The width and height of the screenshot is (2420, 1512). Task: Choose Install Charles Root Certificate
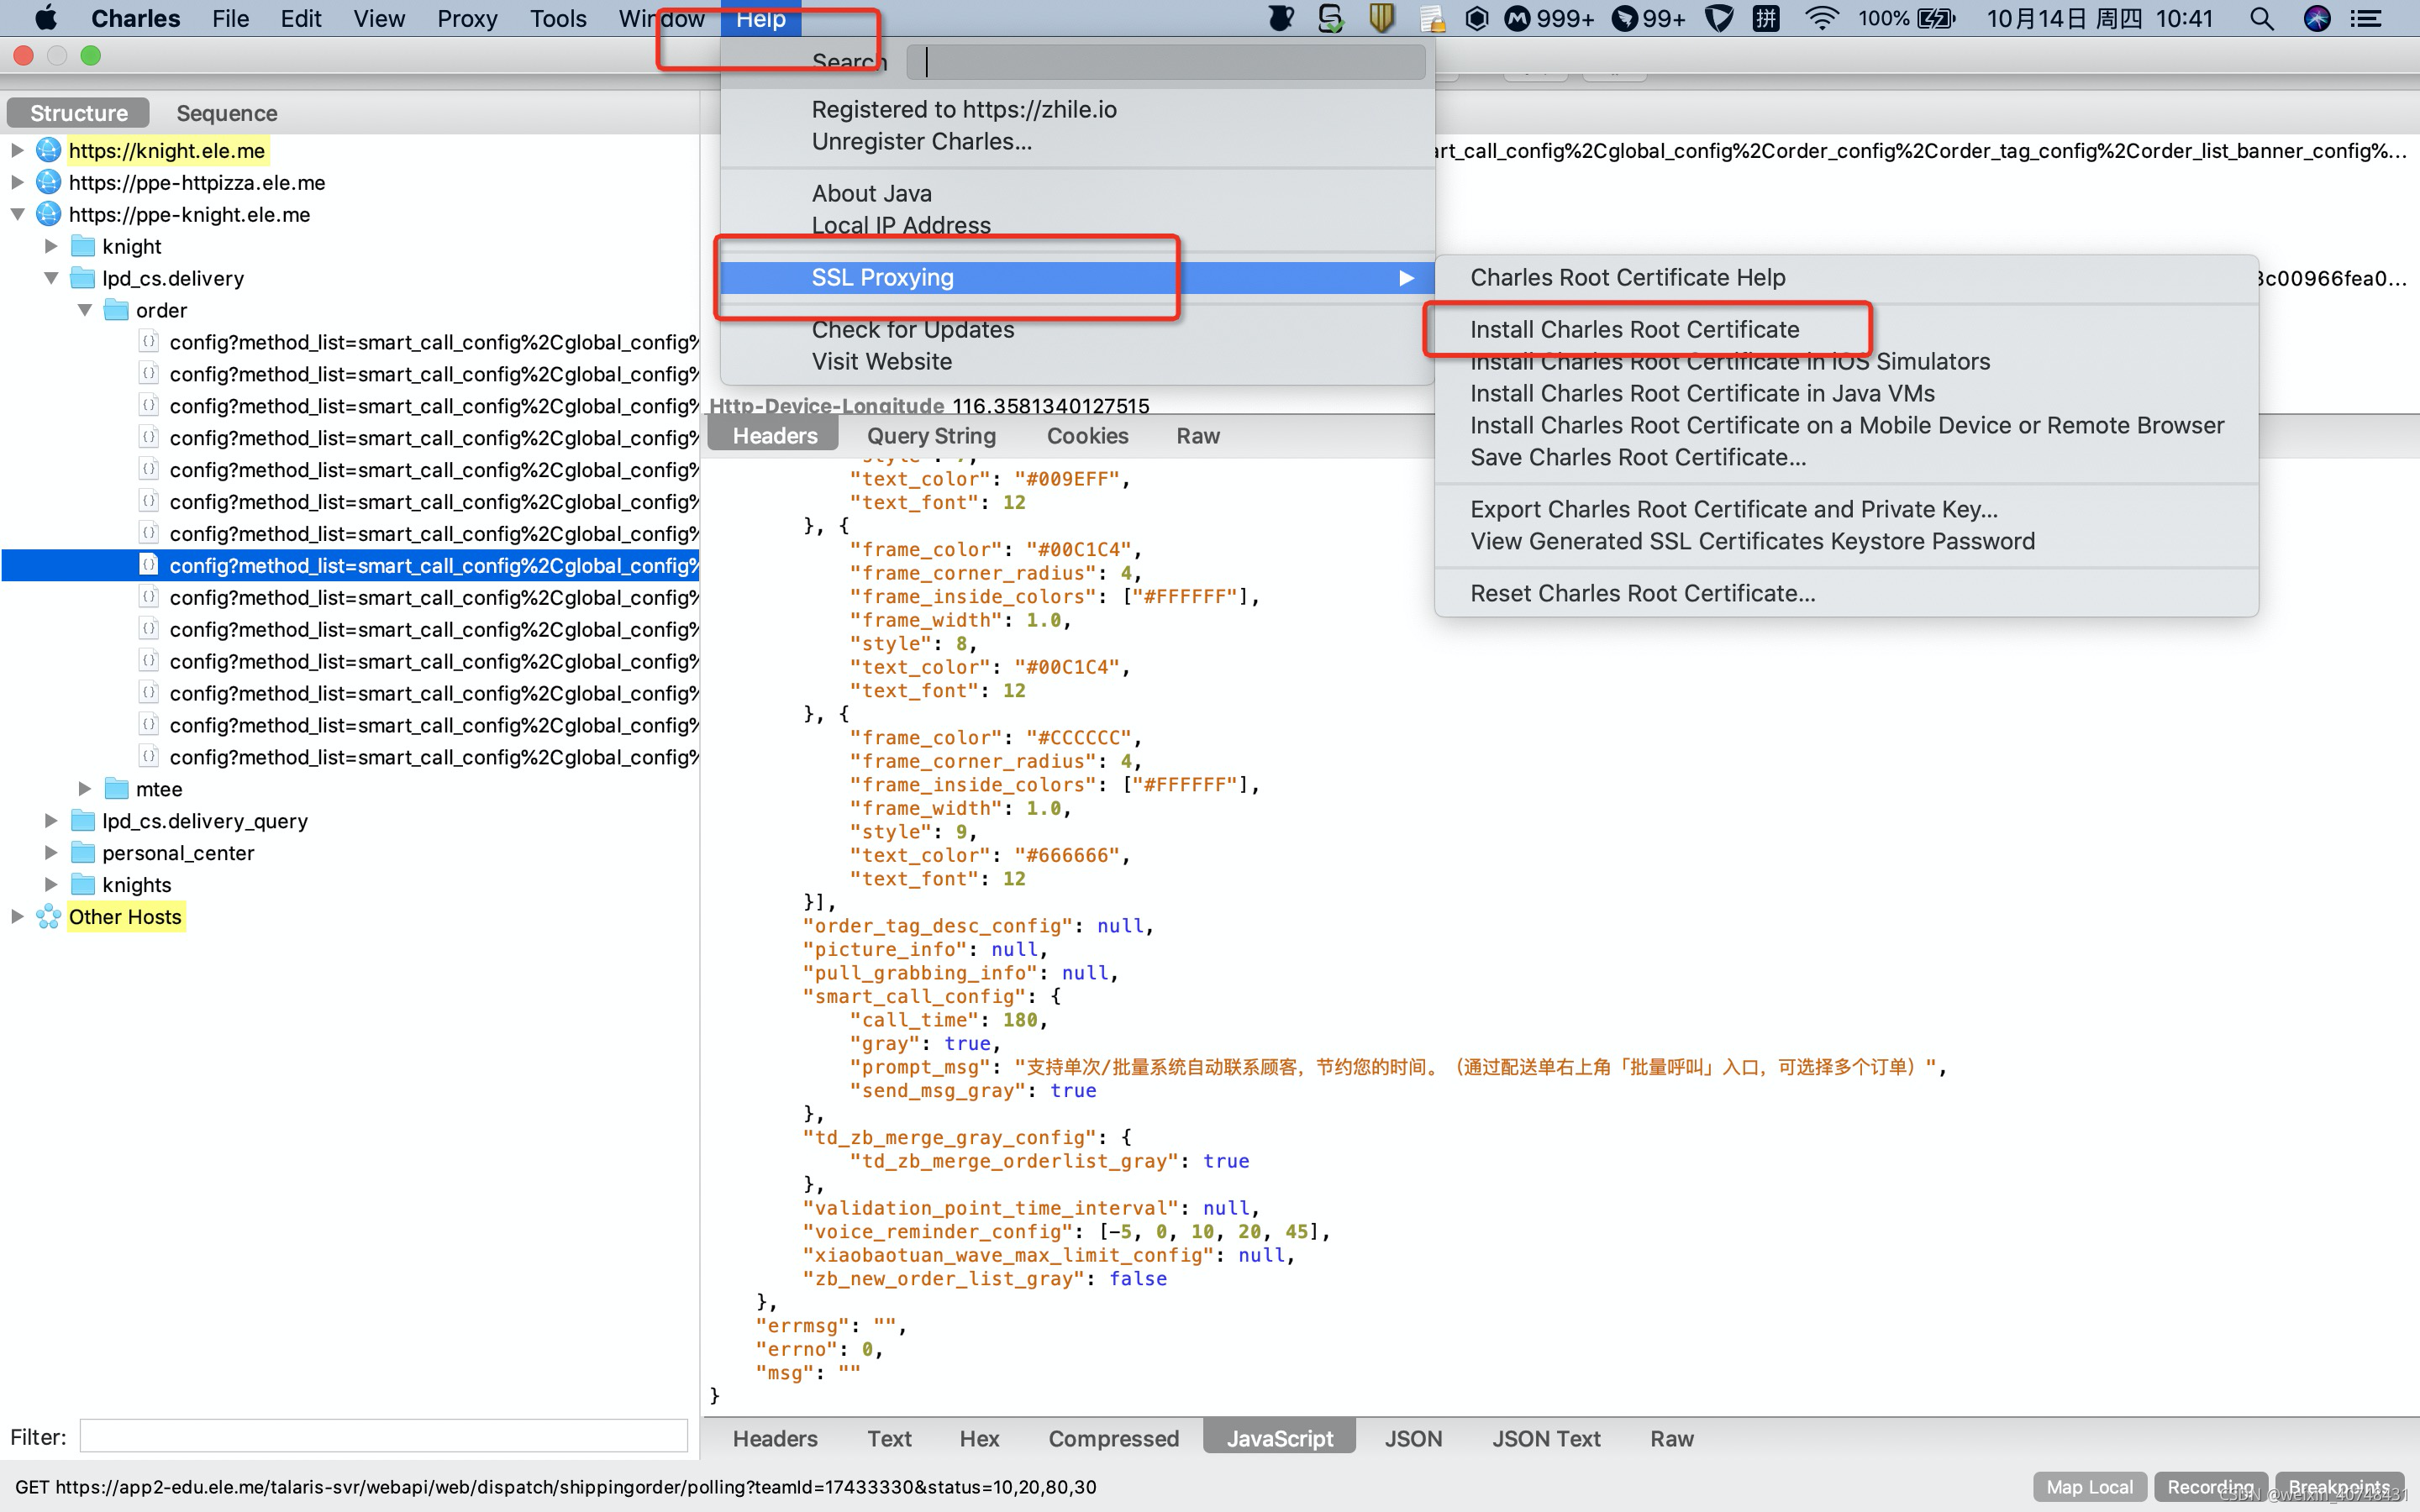pyautogui.click(x=1634, y=329)
